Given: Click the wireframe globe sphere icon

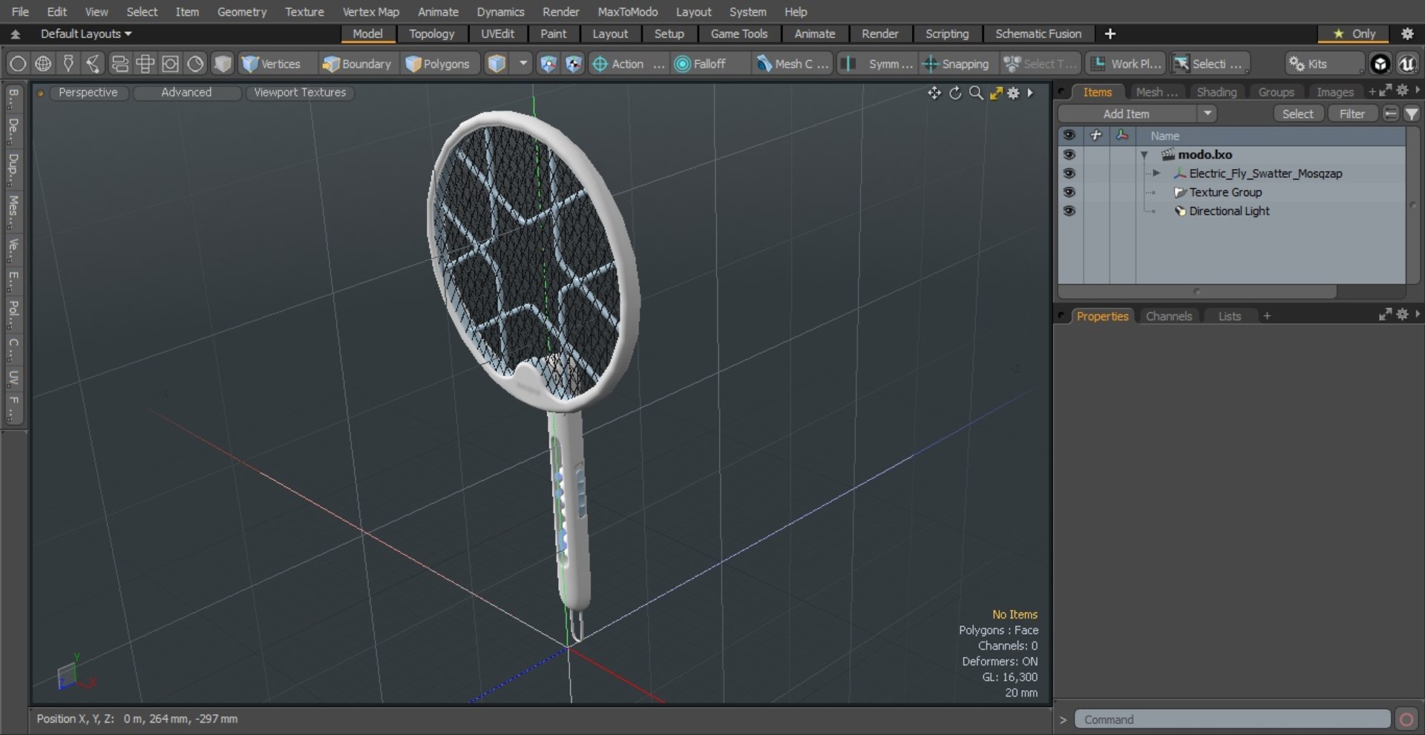Looking at the screenshot, I should [x=43, y=64].
